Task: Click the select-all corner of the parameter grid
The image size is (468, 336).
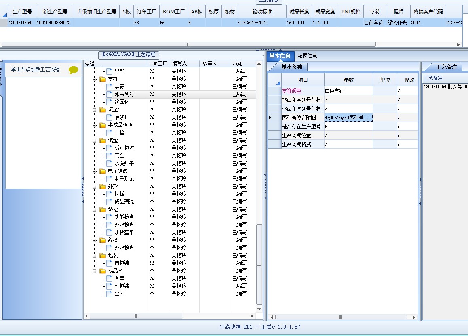Action: [x=274, y=80]
